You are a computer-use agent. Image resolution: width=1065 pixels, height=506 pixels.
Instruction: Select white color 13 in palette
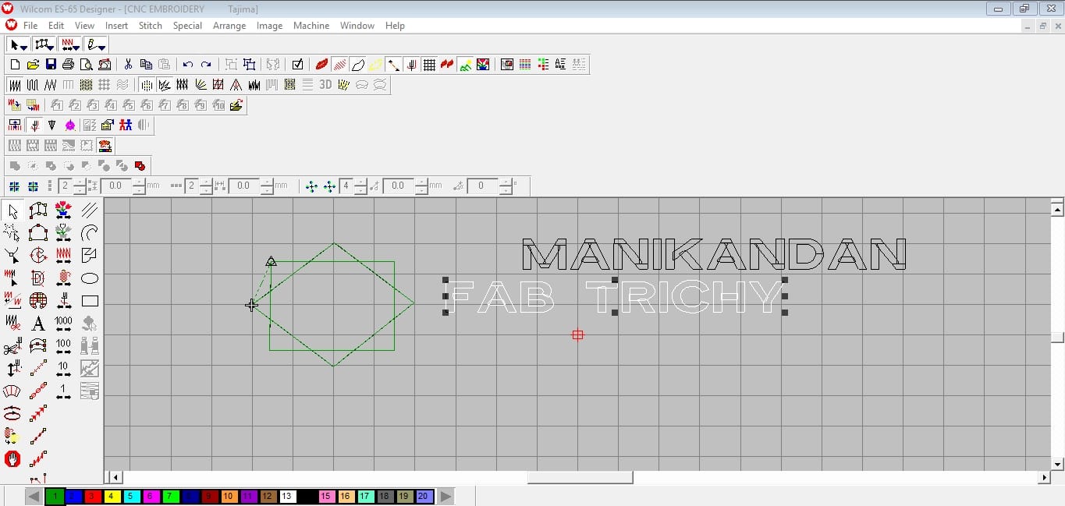coord(286,496)
